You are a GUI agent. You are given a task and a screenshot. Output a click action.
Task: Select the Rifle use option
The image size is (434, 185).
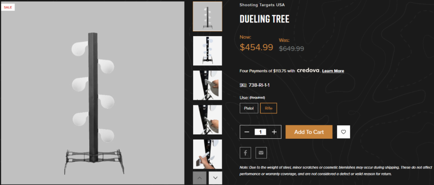tap(269, 108)
